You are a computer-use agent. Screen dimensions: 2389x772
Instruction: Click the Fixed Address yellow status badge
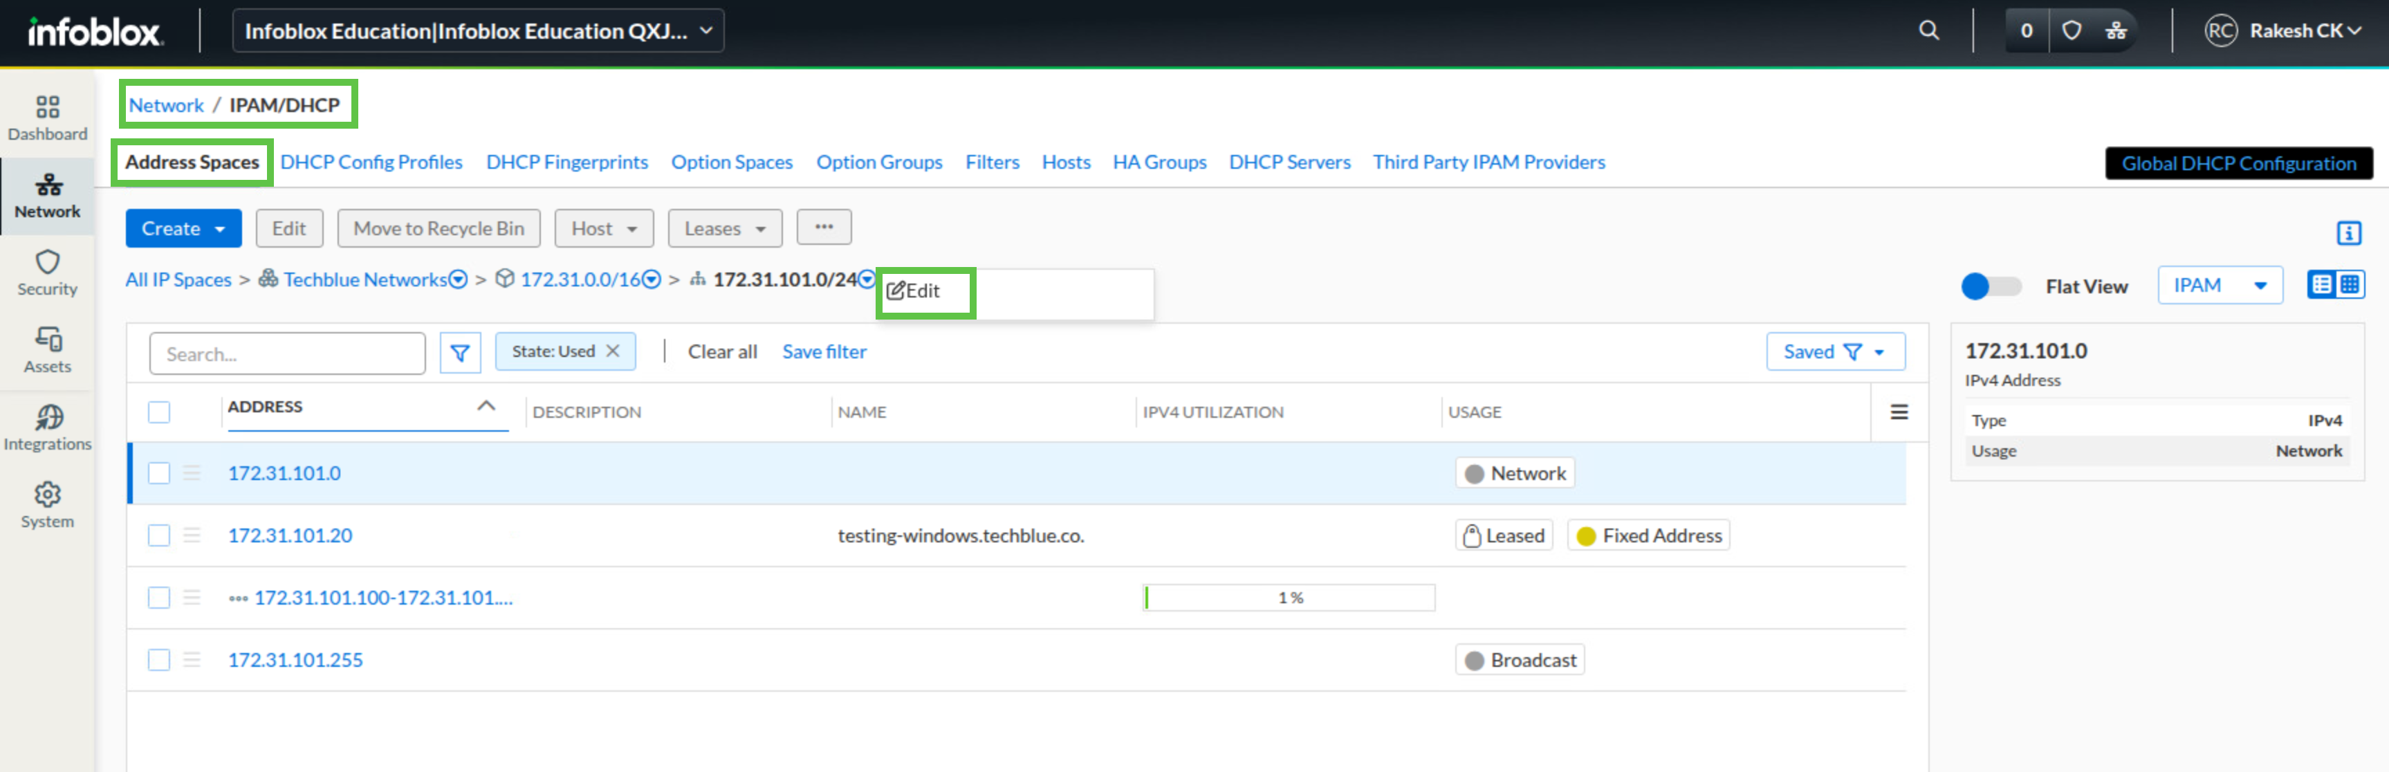[1648, 535]
